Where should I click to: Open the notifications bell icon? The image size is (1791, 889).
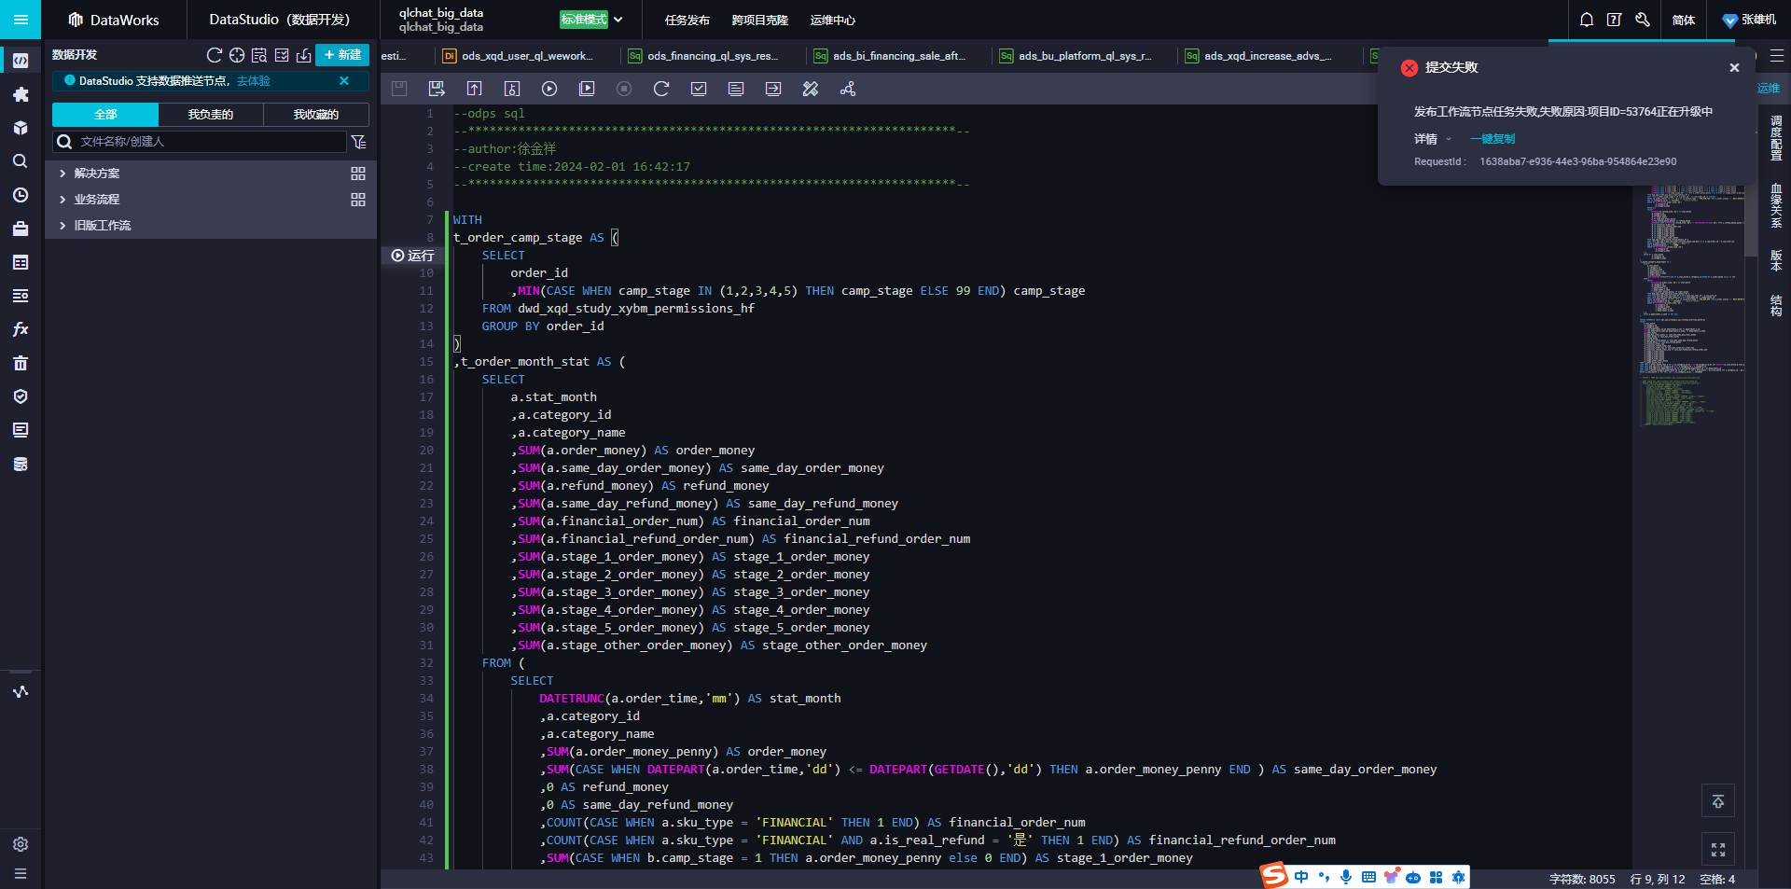click(1587, 20)
